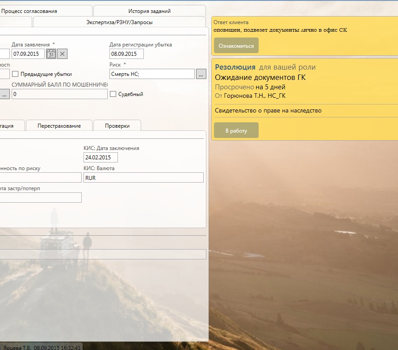Toggle the Судебный checkbox
The width and height of the screenshot is (398, 350).
[113, 94]
